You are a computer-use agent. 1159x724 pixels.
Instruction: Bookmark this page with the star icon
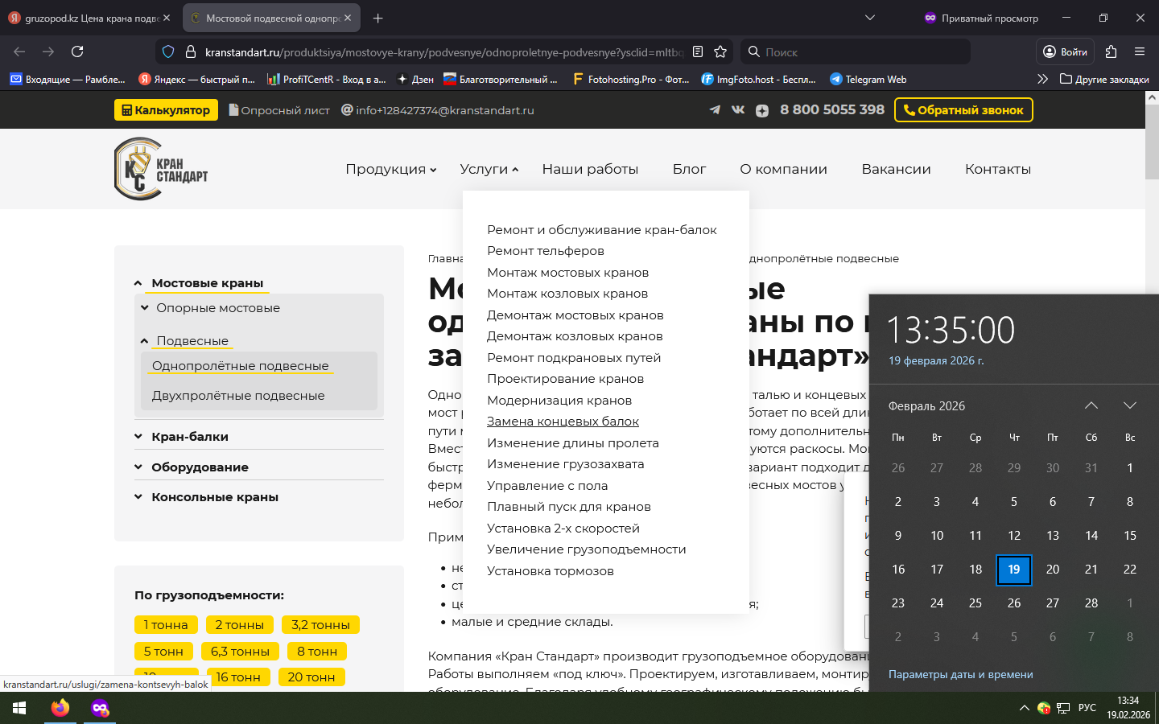[x=720, y=51]
